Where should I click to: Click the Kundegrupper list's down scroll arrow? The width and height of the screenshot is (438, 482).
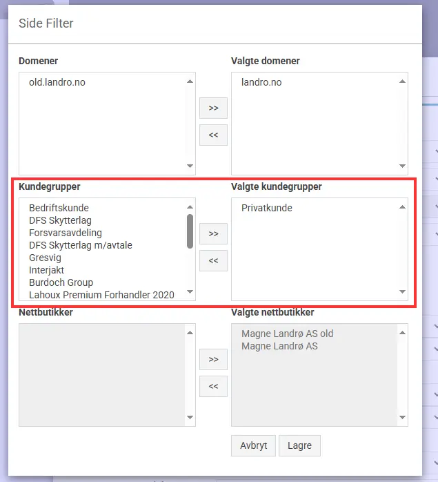tap(190, 291)
